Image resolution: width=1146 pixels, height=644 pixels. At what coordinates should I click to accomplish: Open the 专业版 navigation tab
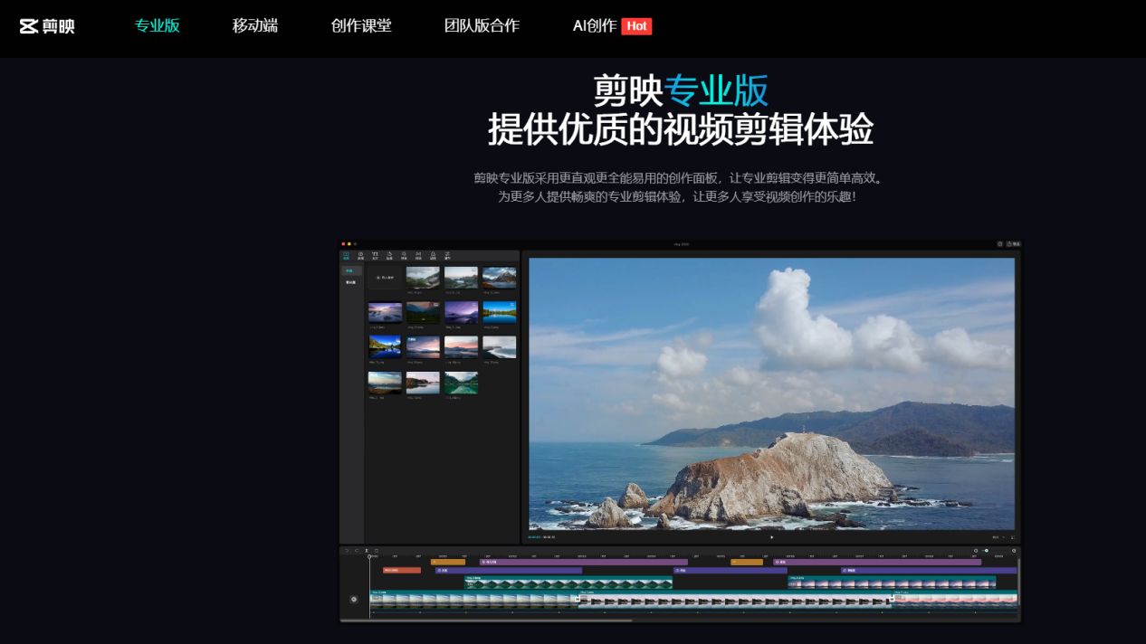[x=158, y=25]
